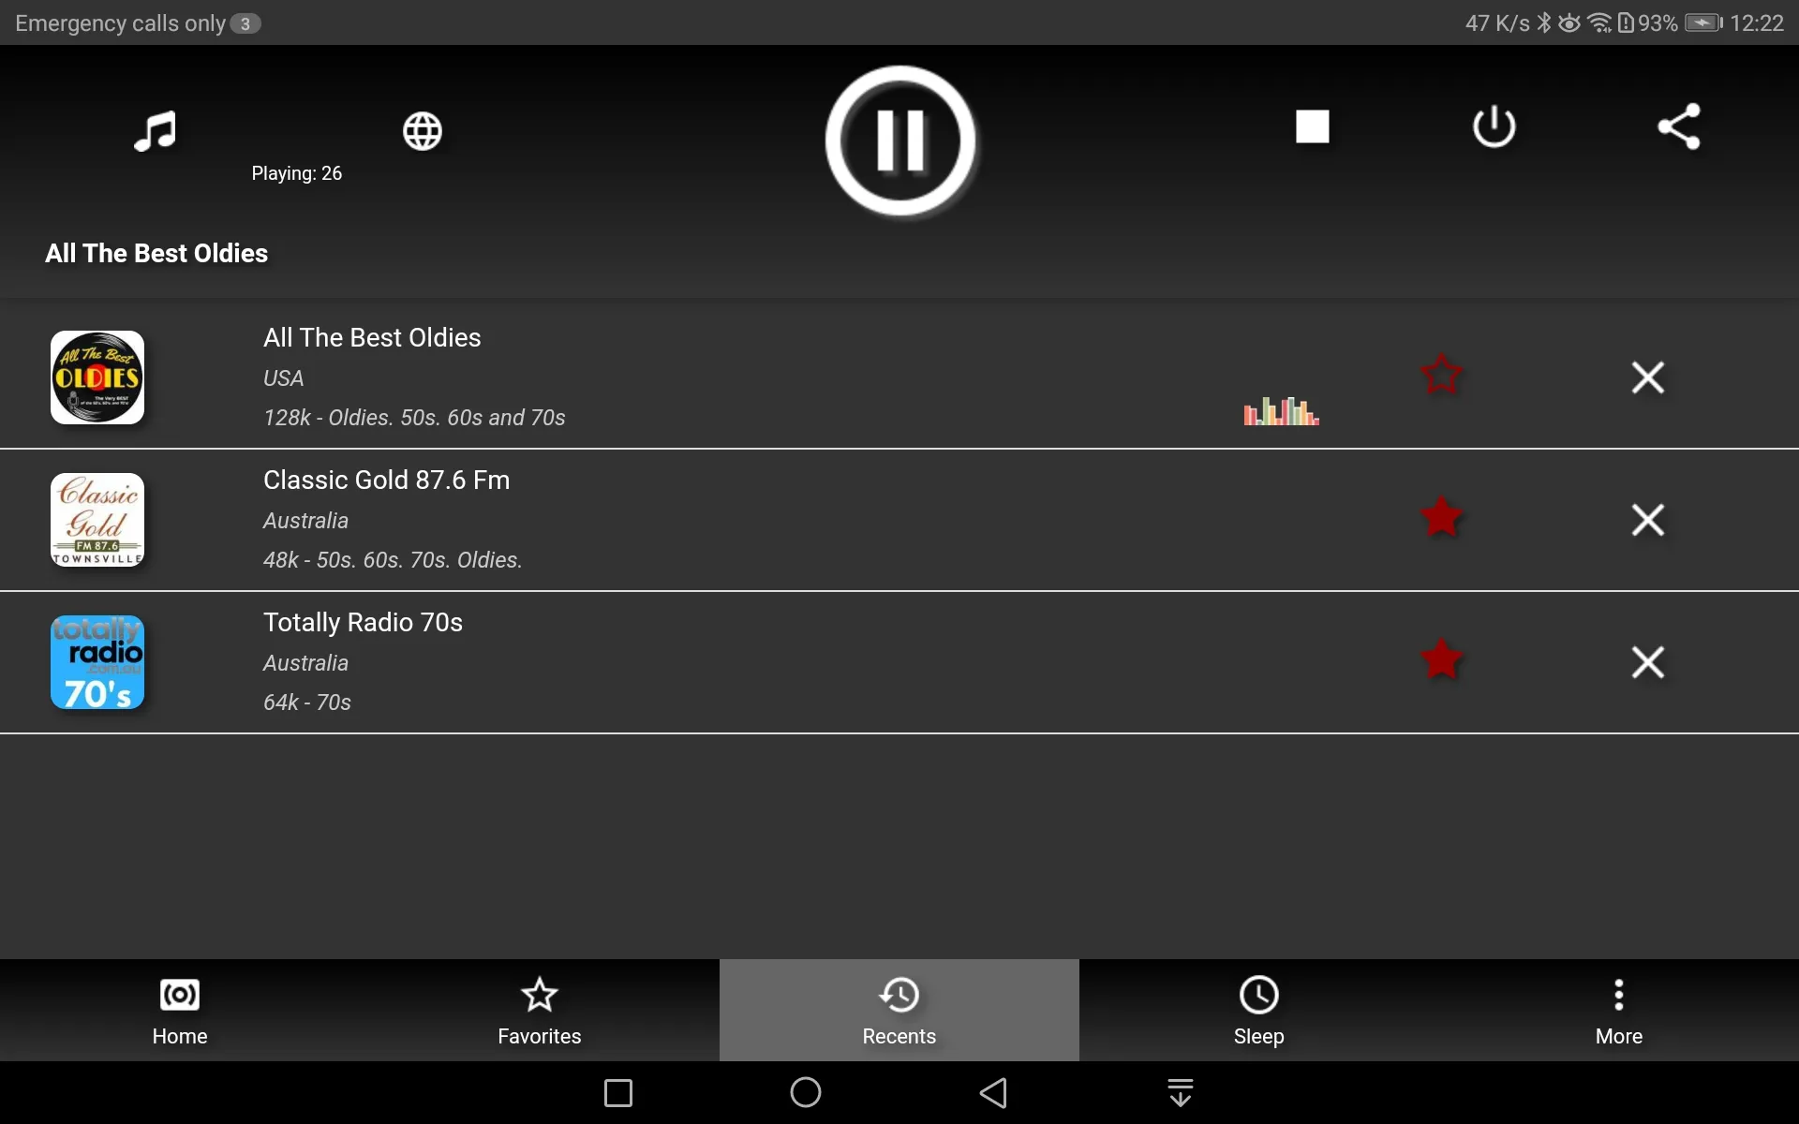The image size is (1799, 1124).
Task: Tap the power button to turn off radio
Action: [x=1494, y=126]
